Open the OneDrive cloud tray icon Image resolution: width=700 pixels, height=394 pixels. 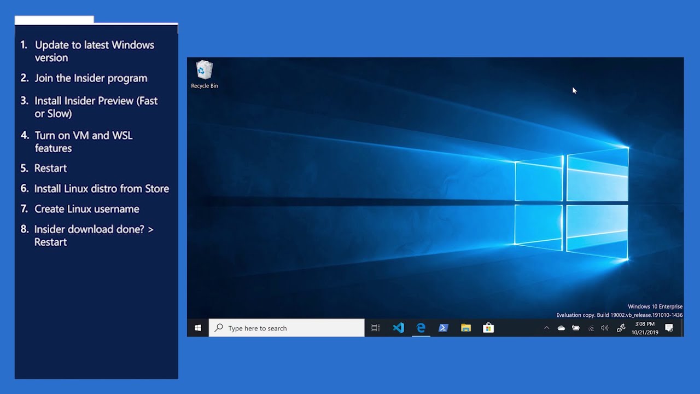point(561,328)
